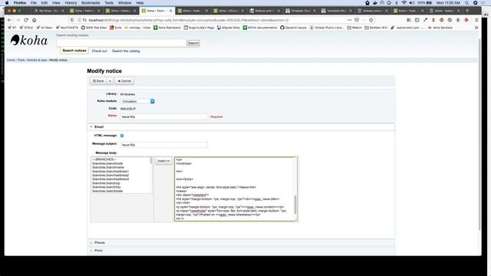Click the Firefox forward arrow

(x=18, y=20)
